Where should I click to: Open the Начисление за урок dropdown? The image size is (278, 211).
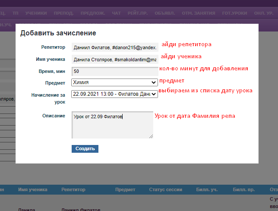click(x=114, y=94)
